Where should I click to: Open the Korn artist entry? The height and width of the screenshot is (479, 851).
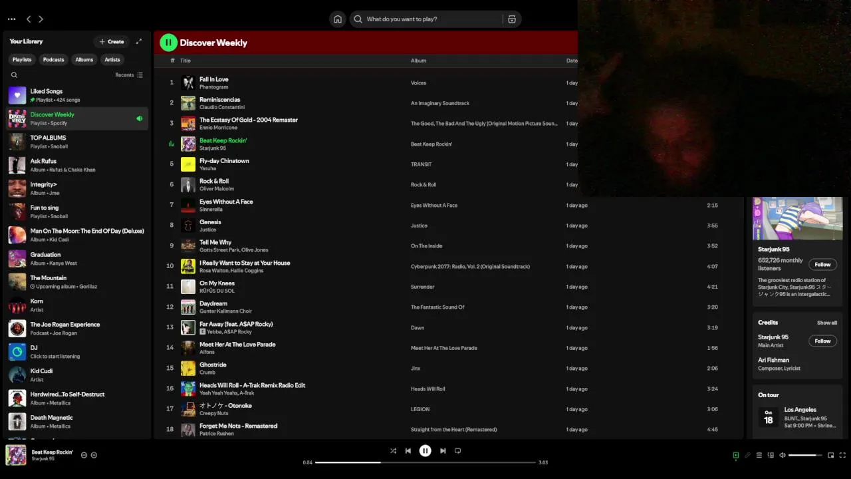[x=77, y=305]
